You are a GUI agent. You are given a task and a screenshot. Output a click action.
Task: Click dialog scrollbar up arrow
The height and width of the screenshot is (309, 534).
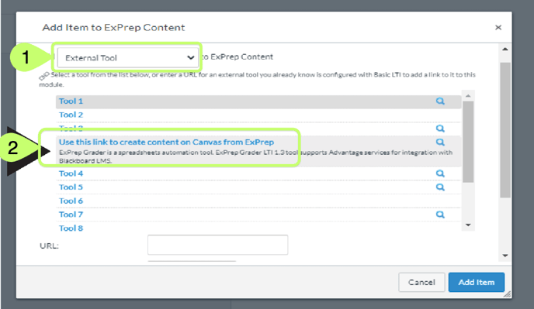[x=505, y=50]
